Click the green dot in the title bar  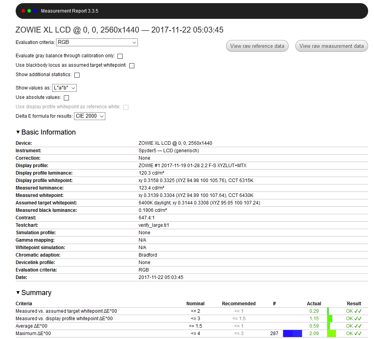pyautogui.click(x=29, y=11)
